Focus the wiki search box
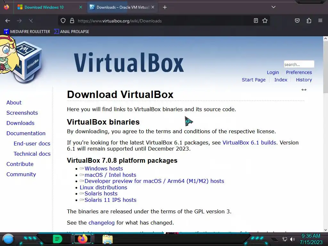Screen dimensions: 328x246 [299, 64]
